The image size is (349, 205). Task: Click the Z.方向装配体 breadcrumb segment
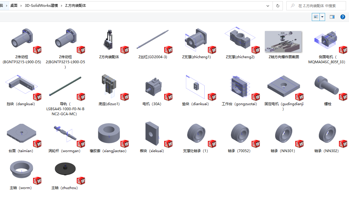pos(76,6)
